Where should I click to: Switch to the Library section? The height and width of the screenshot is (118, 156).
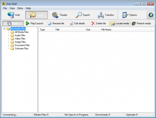coord(37,15)
